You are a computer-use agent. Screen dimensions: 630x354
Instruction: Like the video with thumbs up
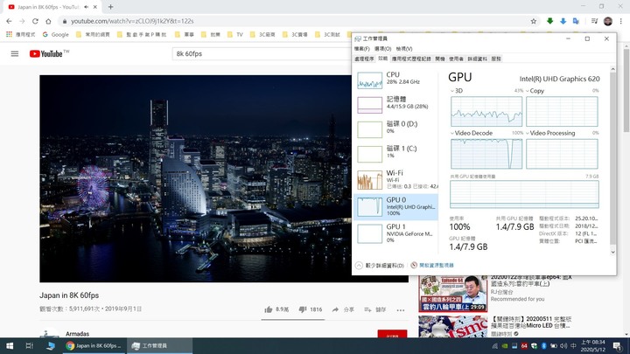tap(269, 309)
